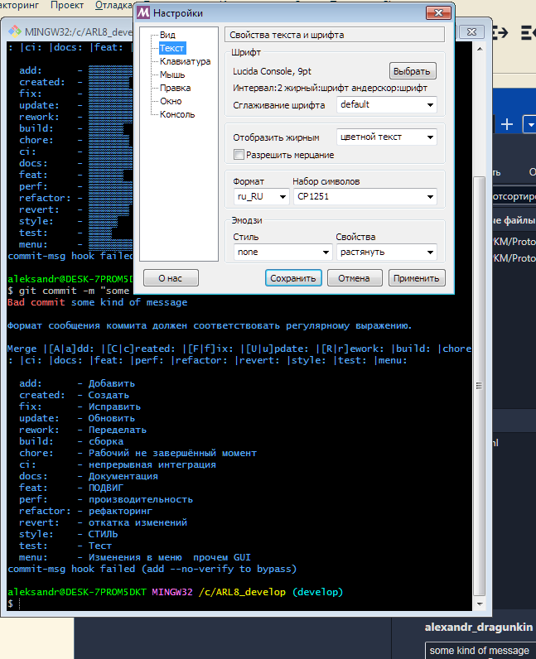The width and height of the screenshot is (536, 659).
Task: Click the mintty logo in the Настройки title bar
Action: [x=143, y=12]
